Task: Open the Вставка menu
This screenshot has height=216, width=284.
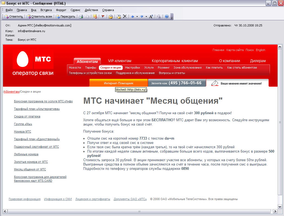Action: [46, 10]
